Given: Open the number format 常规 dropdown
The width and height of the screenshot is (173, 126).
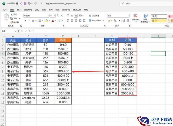Looking at the screenshot, I should (128, 16).
